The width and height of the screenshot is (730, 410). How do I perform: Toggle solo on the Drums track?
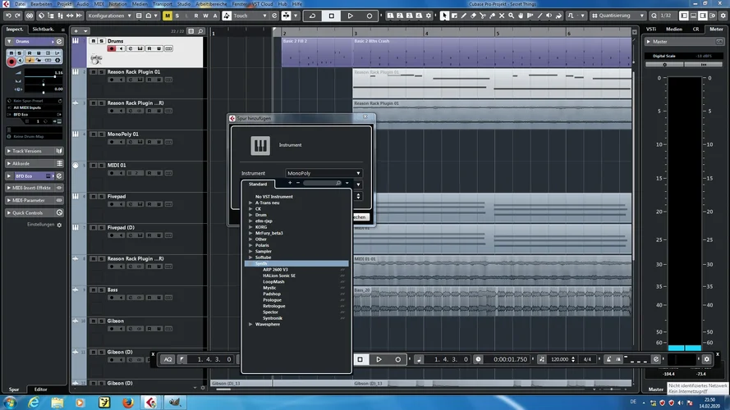100,41
